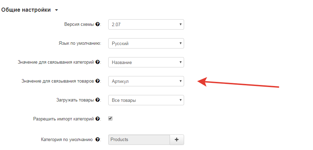Click the Разрешить импорт категорий label
Viewport: 313px width, 150px height.
(63, 119)
